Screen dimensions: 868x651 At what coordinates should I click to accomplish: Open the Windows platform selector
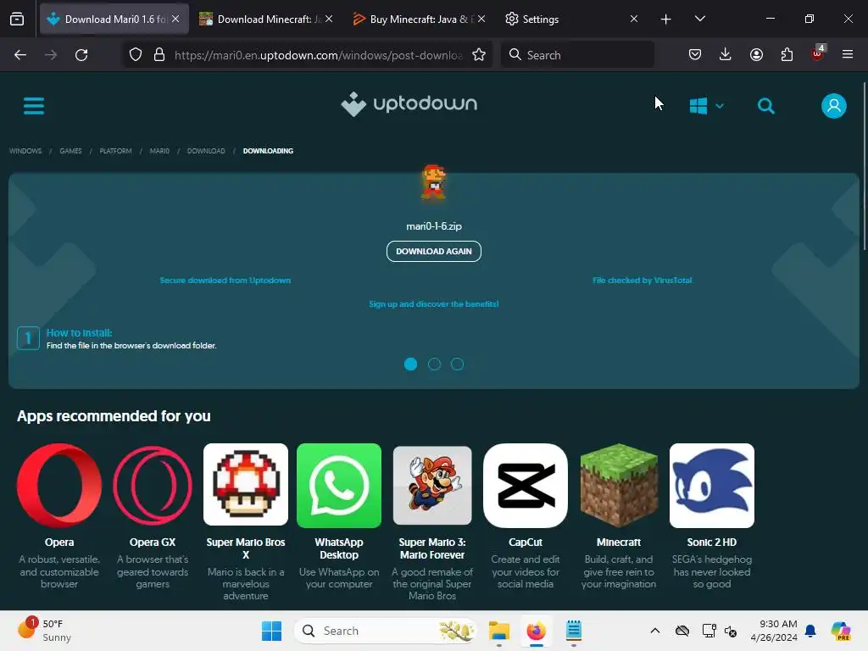pyautogui.click(x=706, y=106)
